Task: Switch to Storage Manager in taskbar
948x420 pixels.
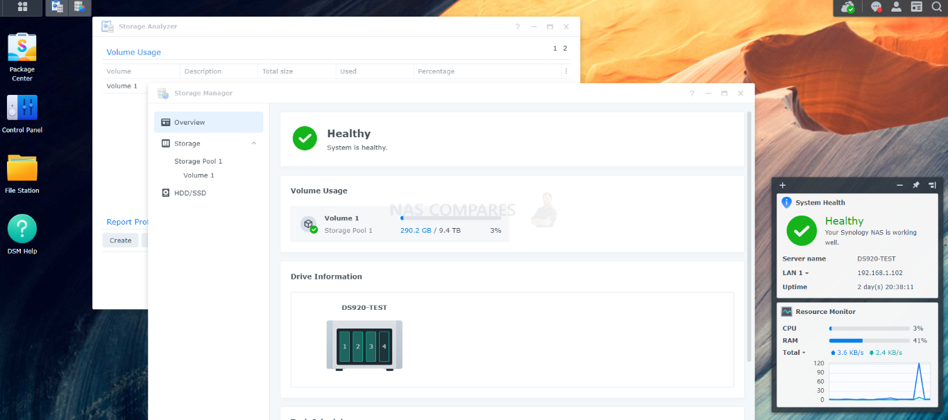Action: [81, 7]
